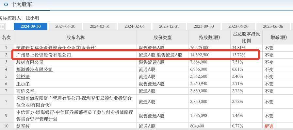Click the list icon left of date tabs
This screenshot has width=293, height=130.
click(x=2, y=26)
